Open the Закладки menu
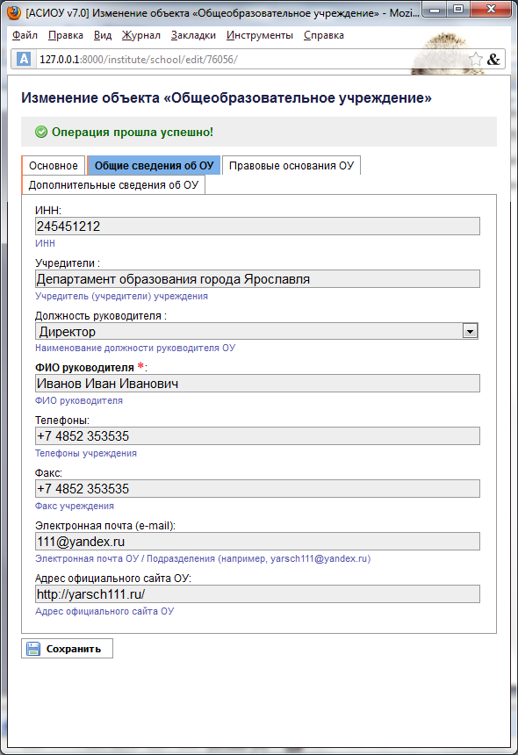The height and width of the screenshot is (755, 518). [193, 35]
